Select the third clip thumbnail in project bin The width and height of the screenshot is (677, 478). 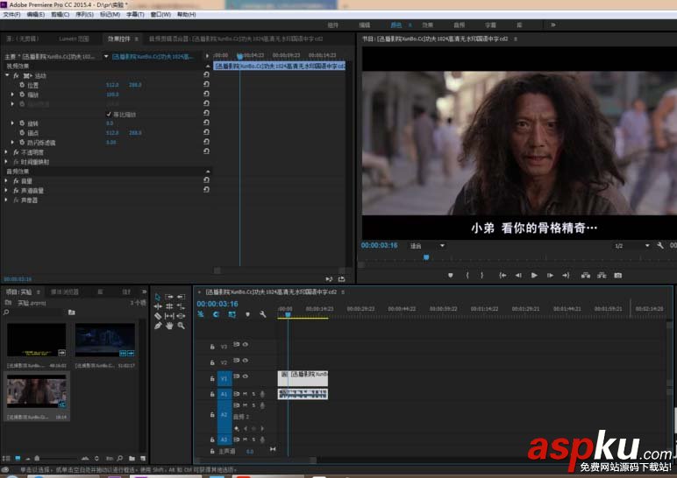tap(37, 391)
